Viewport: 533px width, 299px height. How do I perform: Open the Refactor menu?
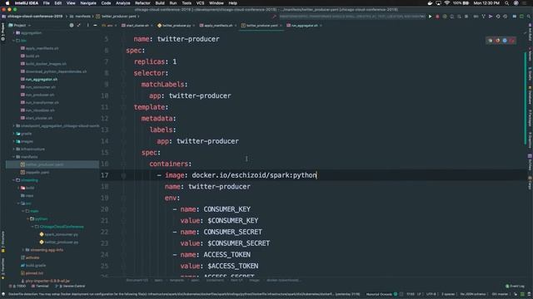tap(142, 3)
